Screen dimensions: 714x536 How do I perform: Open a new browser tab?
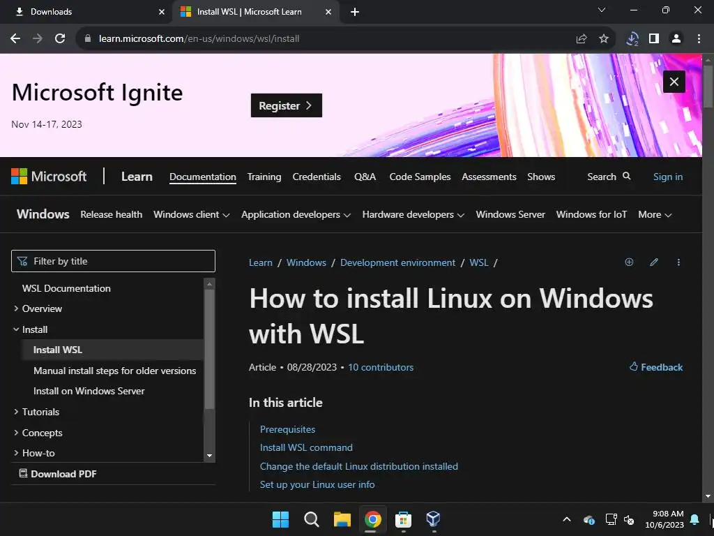tap(355, 12)
